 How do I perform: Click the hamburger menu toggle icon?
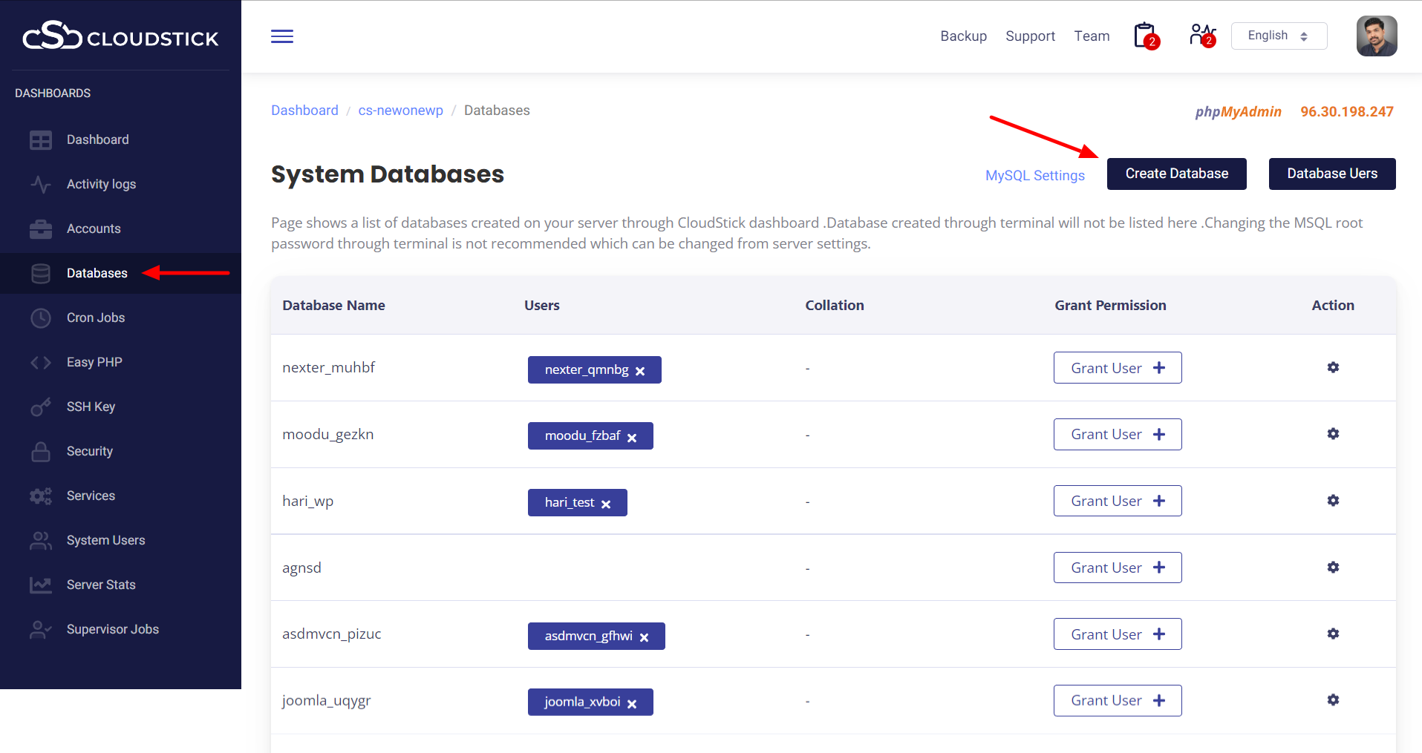pos(281,36)
